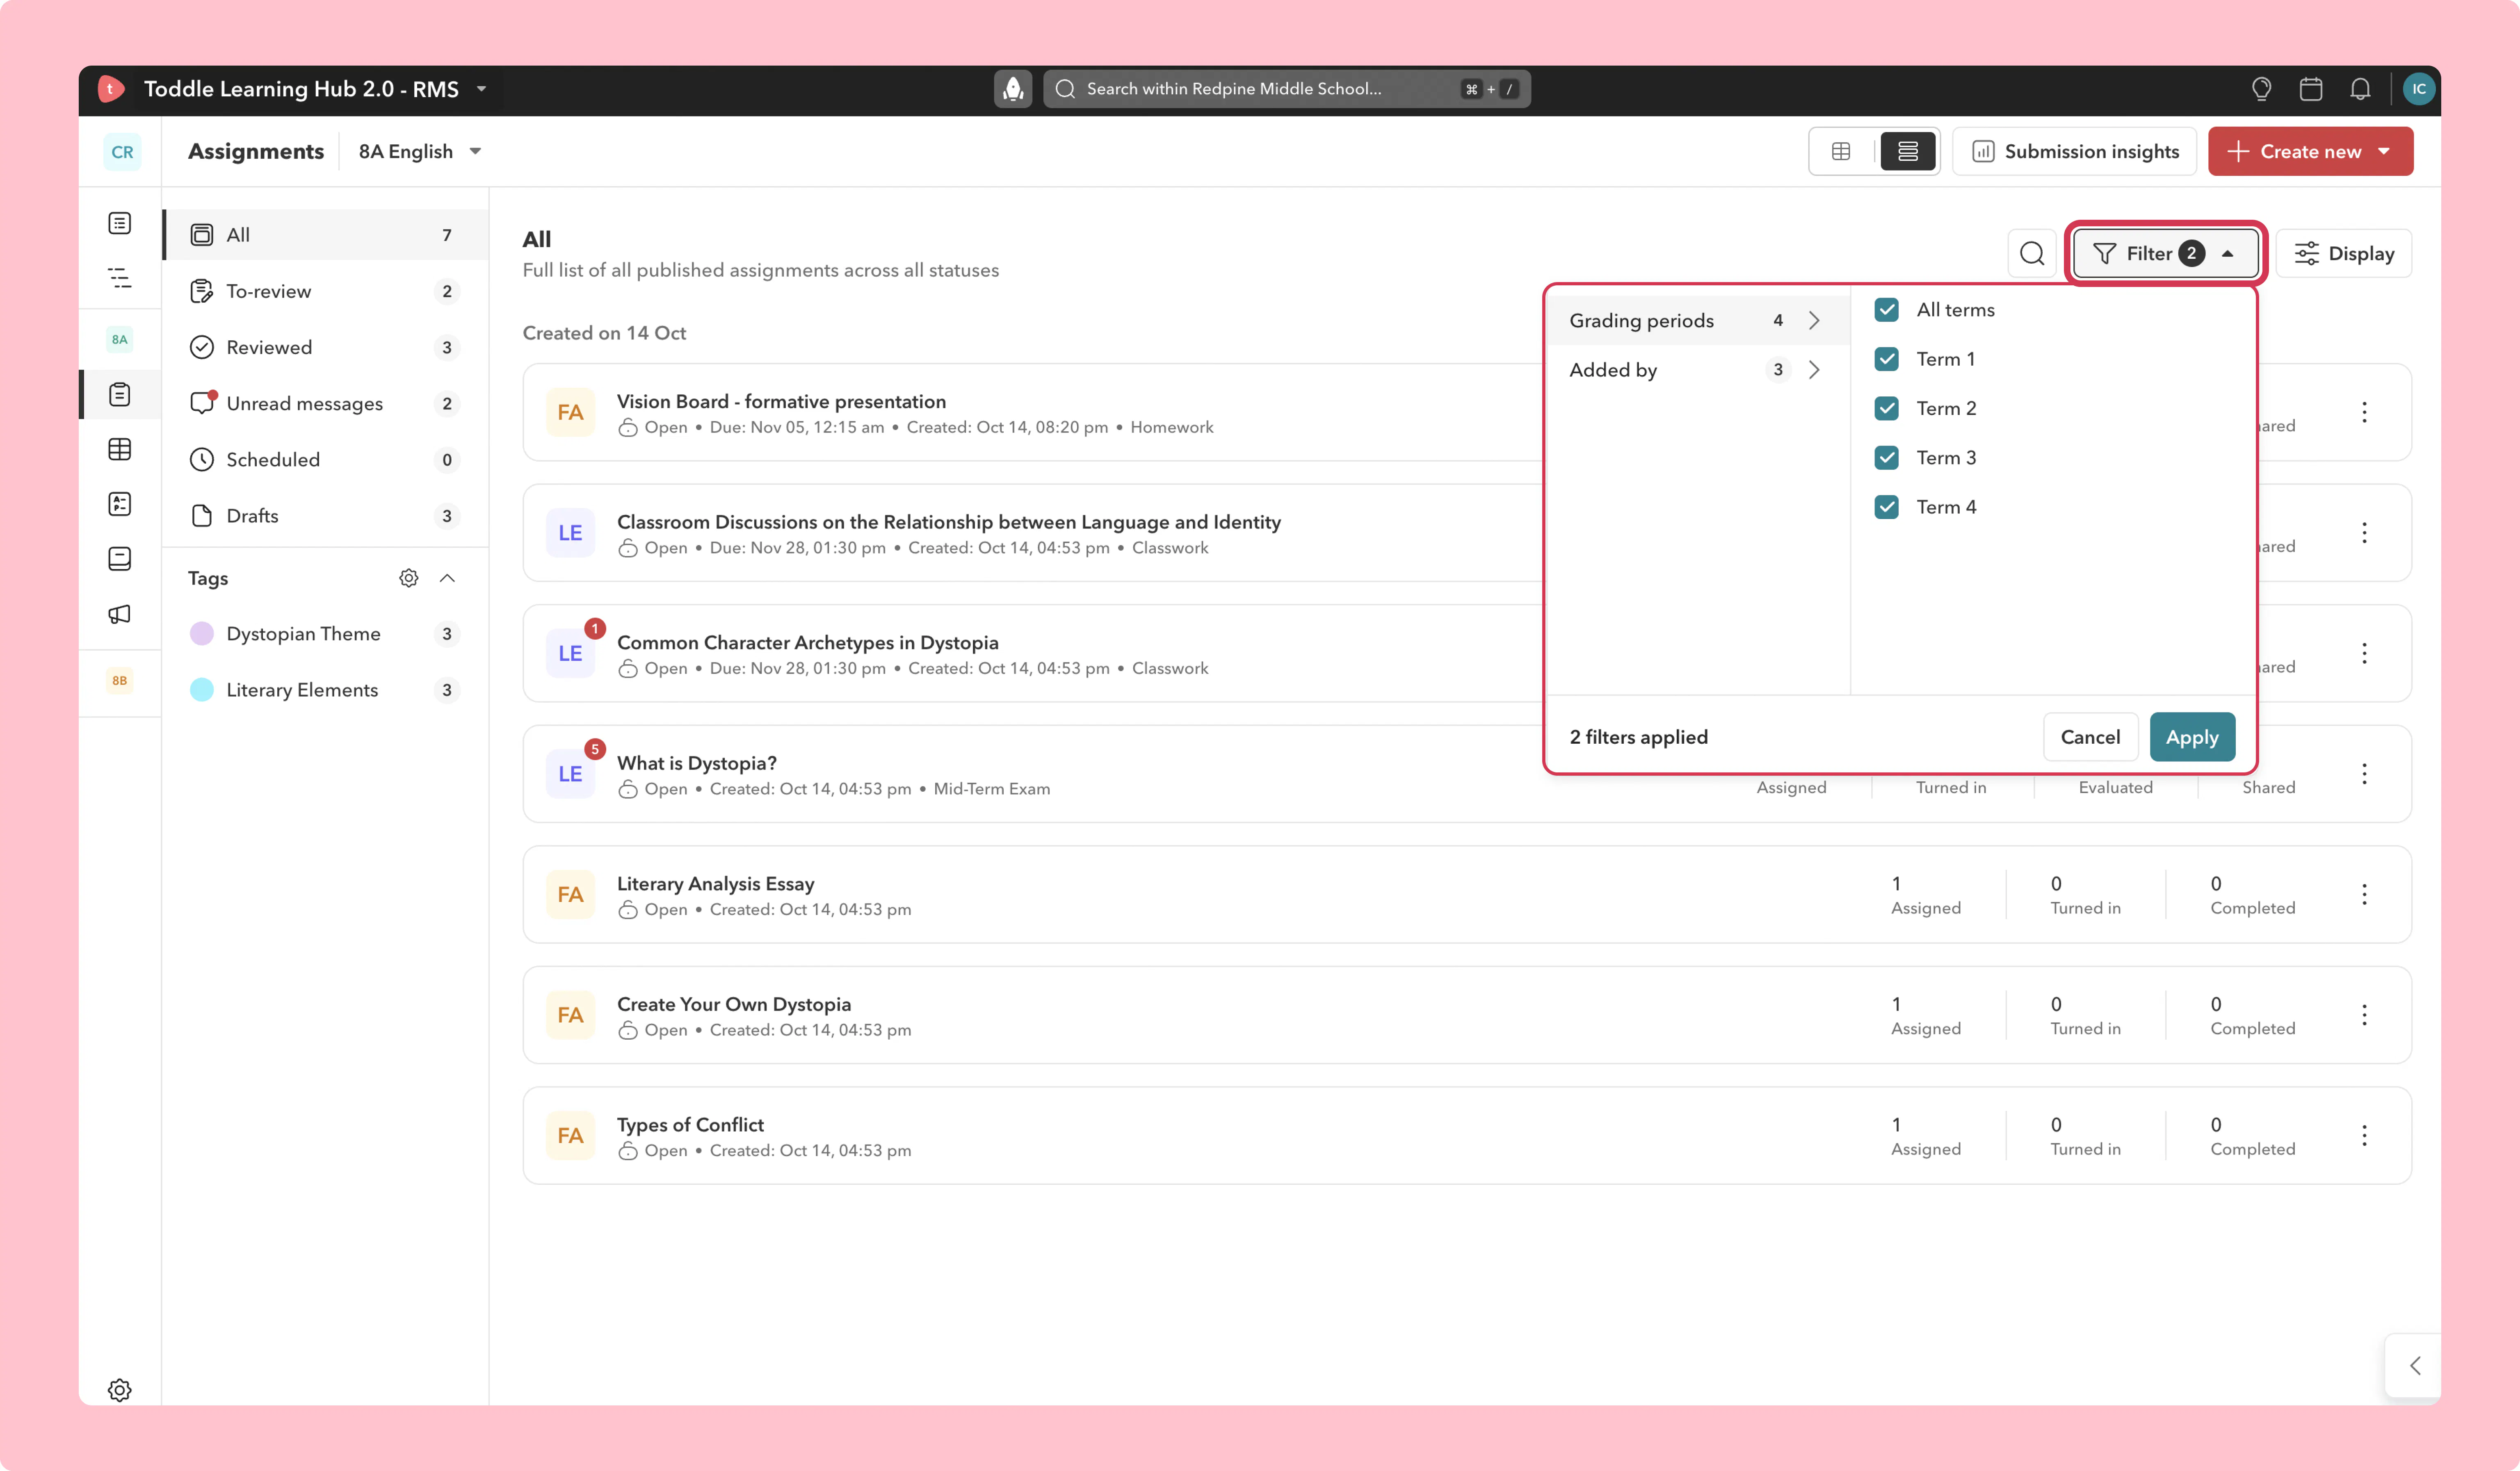
Task: Open the IC user profile avatar
Action: (2419, 89)
